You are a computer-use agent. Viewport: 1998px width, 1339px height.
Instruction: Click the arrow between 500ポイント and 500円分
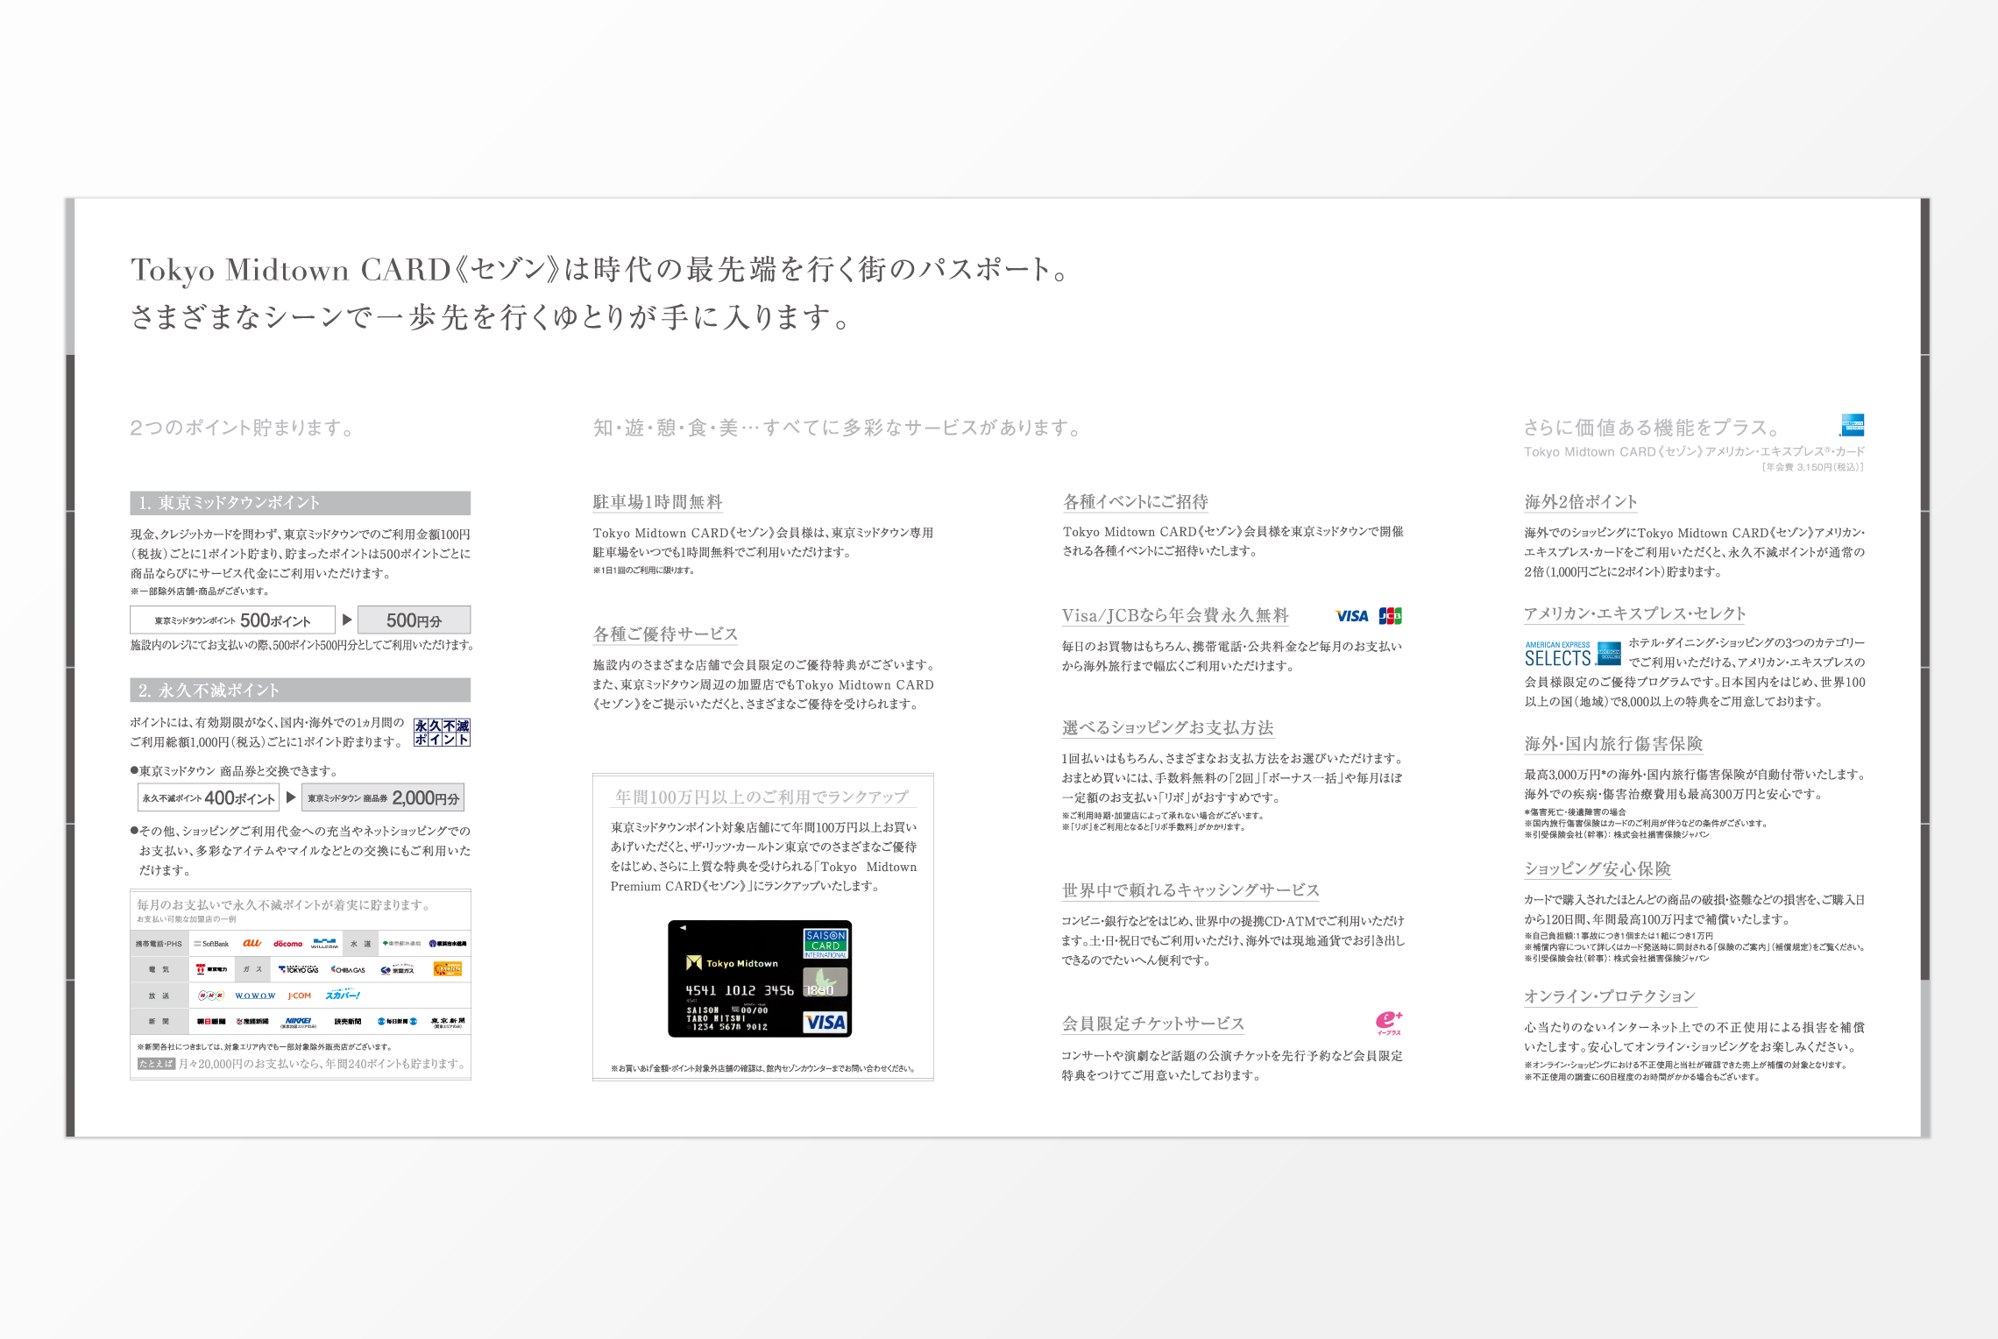click(347, 620)
